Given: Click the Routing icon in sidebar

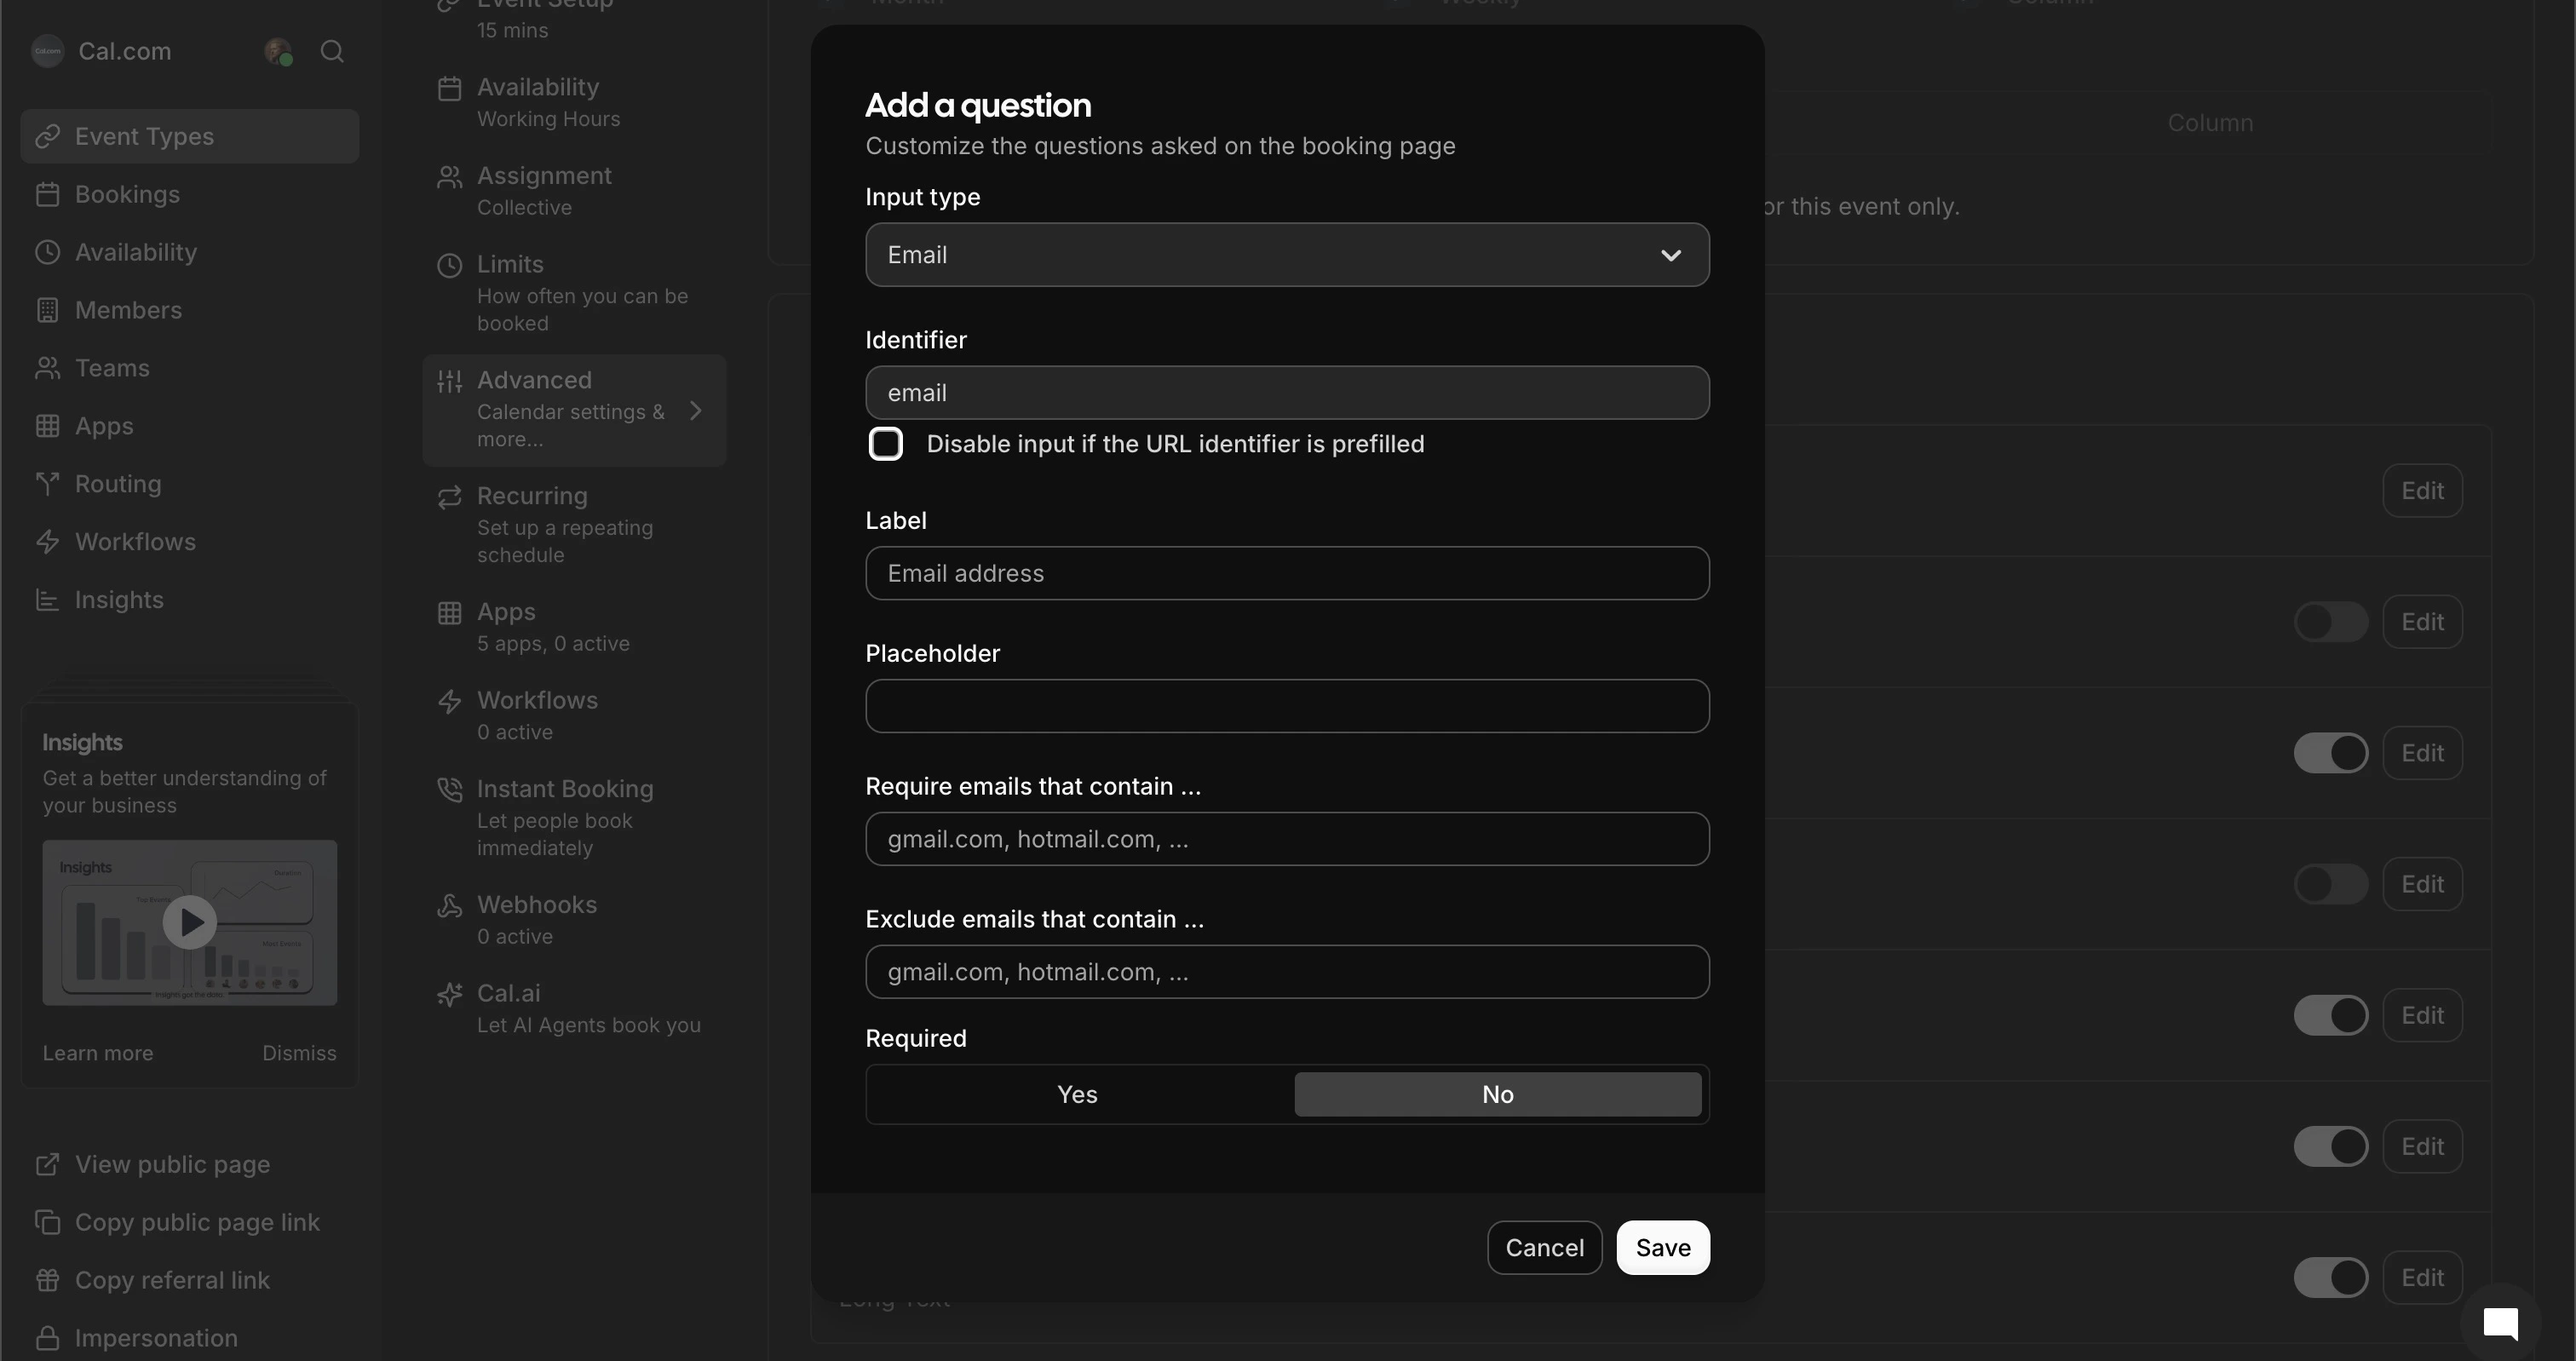Looking at the screenshot, I should (x=47, y=484).
